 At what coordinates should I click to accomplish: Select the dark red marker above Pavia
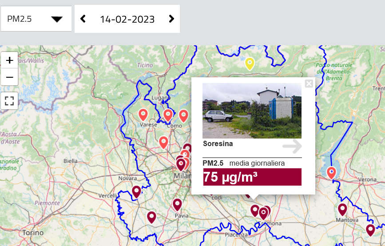177,205
